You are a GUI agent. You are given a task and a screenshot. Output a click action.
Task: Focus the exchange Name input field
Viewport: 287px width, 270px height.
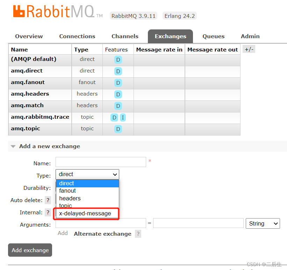pyautogui.click(x=101, y=162)
